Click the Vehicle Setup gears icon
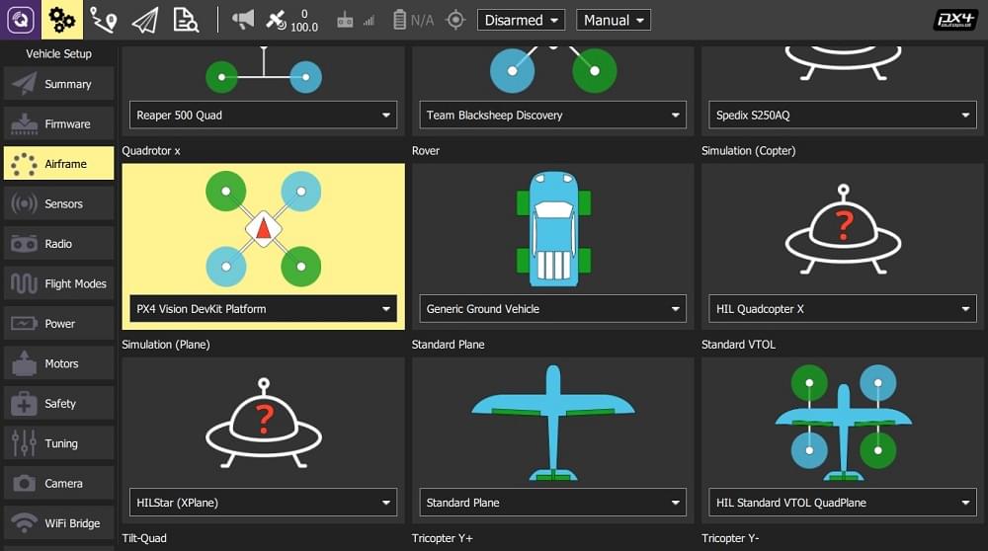 tap(61, 20)
